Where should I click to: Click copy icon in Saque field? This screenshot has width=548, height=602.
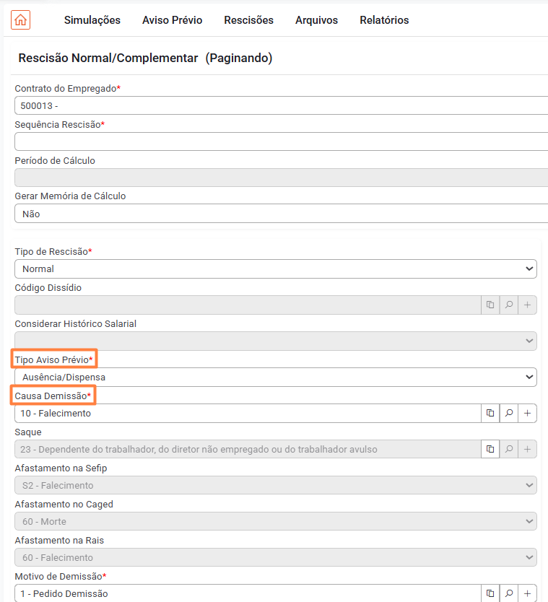(490, 449)
